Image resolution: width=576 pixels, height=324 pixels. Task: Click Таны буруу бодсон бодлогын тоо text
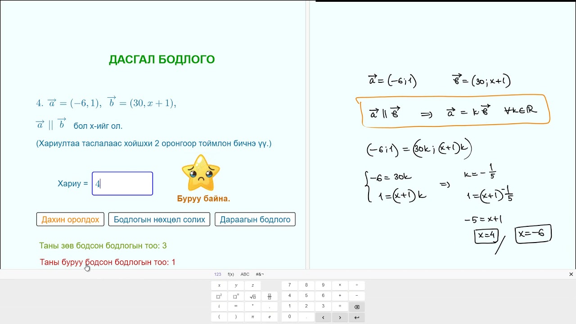(x=108, y=262)
